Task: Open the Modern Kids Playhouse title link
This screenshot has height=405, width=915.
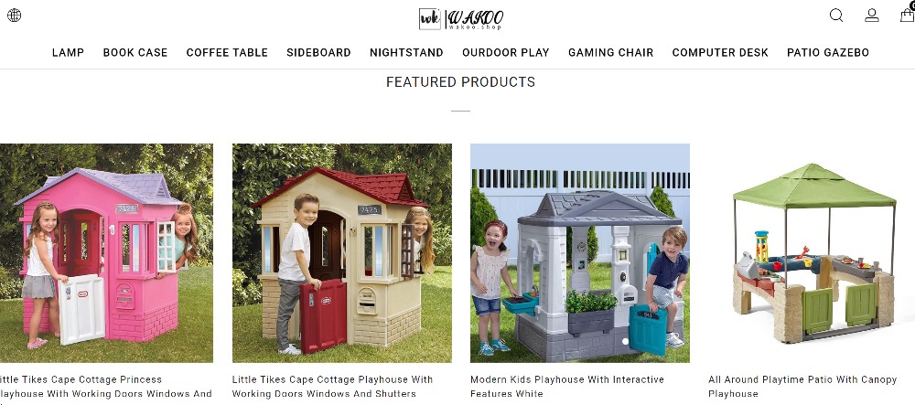Action: point(567,387)
